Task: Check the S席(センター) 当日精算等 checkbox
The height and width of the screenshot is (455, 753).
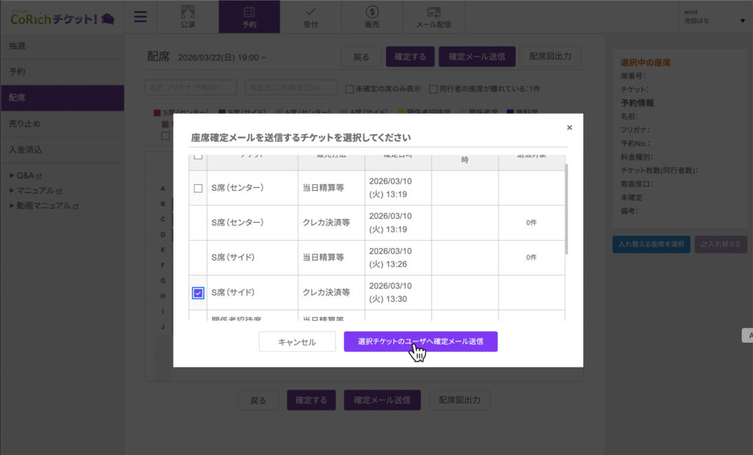Action: pos(198,189)
